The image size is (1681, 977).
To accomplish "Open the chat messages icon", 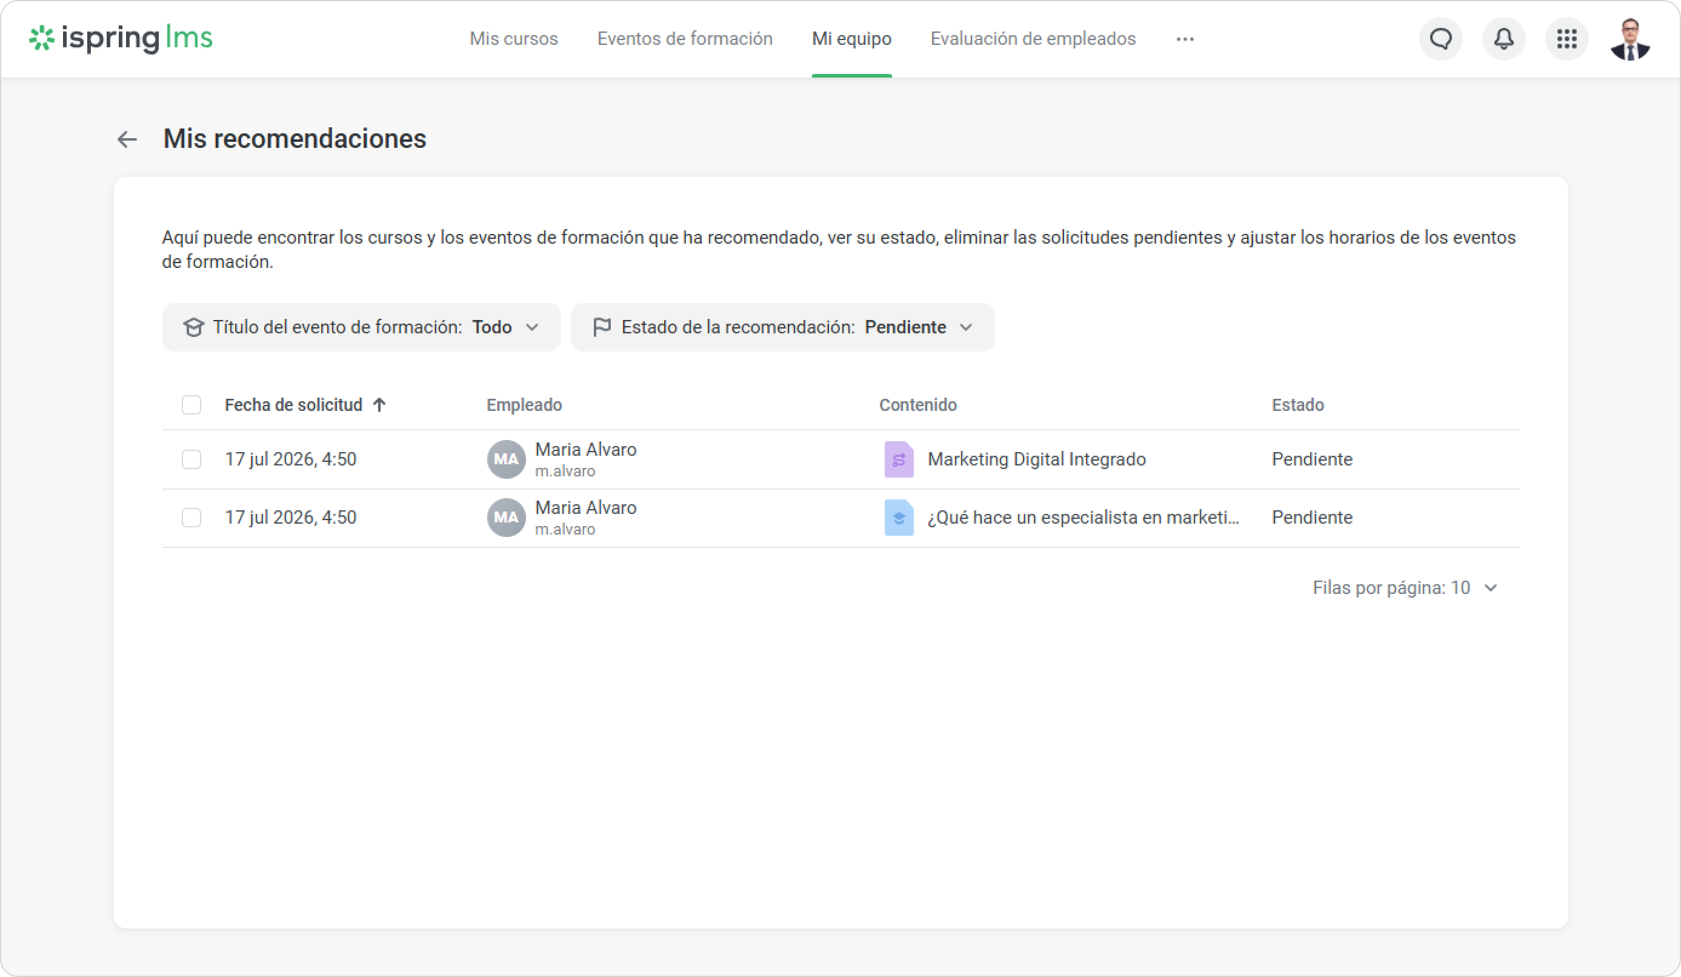I will (1441, 39).
